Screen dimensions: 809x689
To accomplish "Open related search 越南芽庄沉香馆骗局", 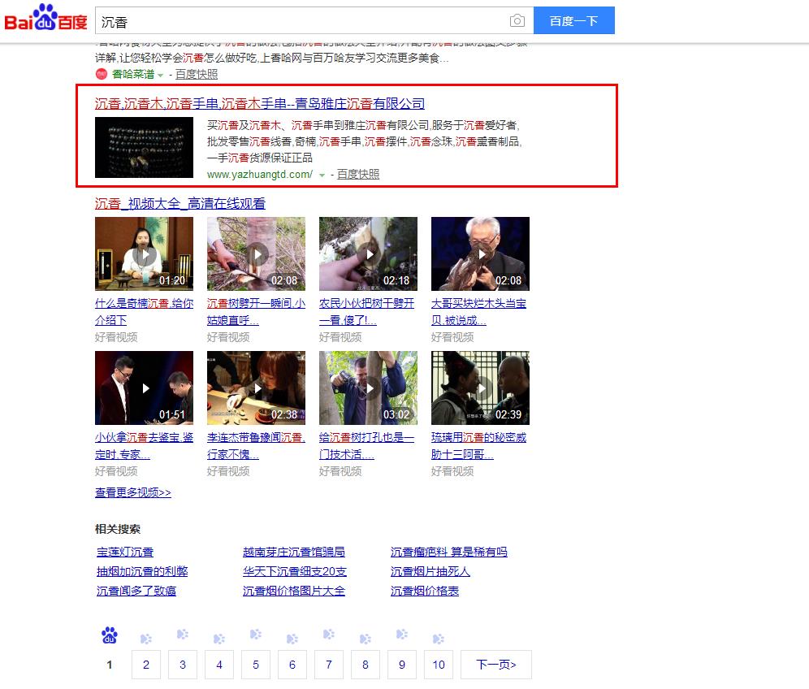I will [x=294, y=552].
